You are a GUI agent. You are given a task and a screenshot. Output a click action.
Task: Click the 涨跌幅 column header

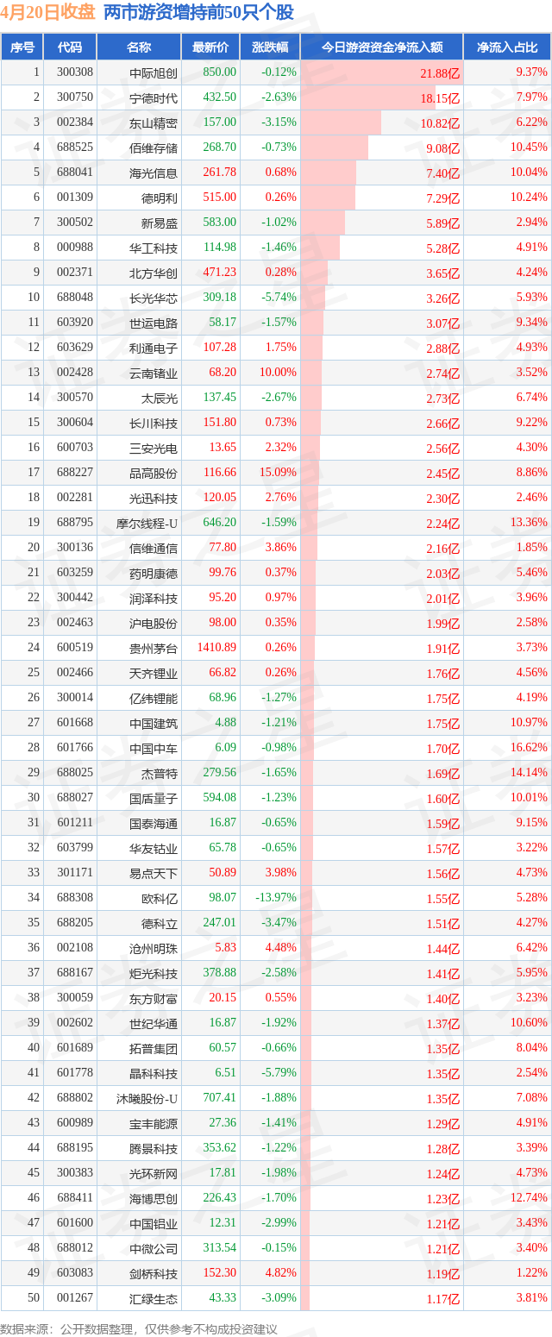pyautogui.click(x=270, y=47)
